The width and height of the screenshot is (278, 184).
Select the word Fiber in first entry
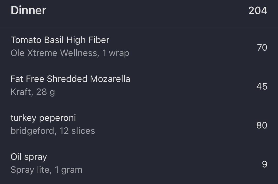(99, 40)
